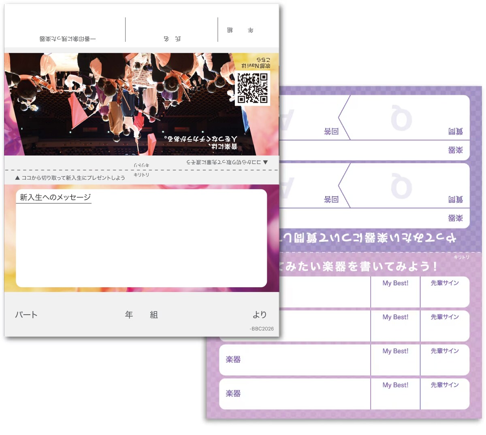Click the 楽器 label in the third row
The image size is (486, 435).
pyautogui.click(x=233, y=359)
